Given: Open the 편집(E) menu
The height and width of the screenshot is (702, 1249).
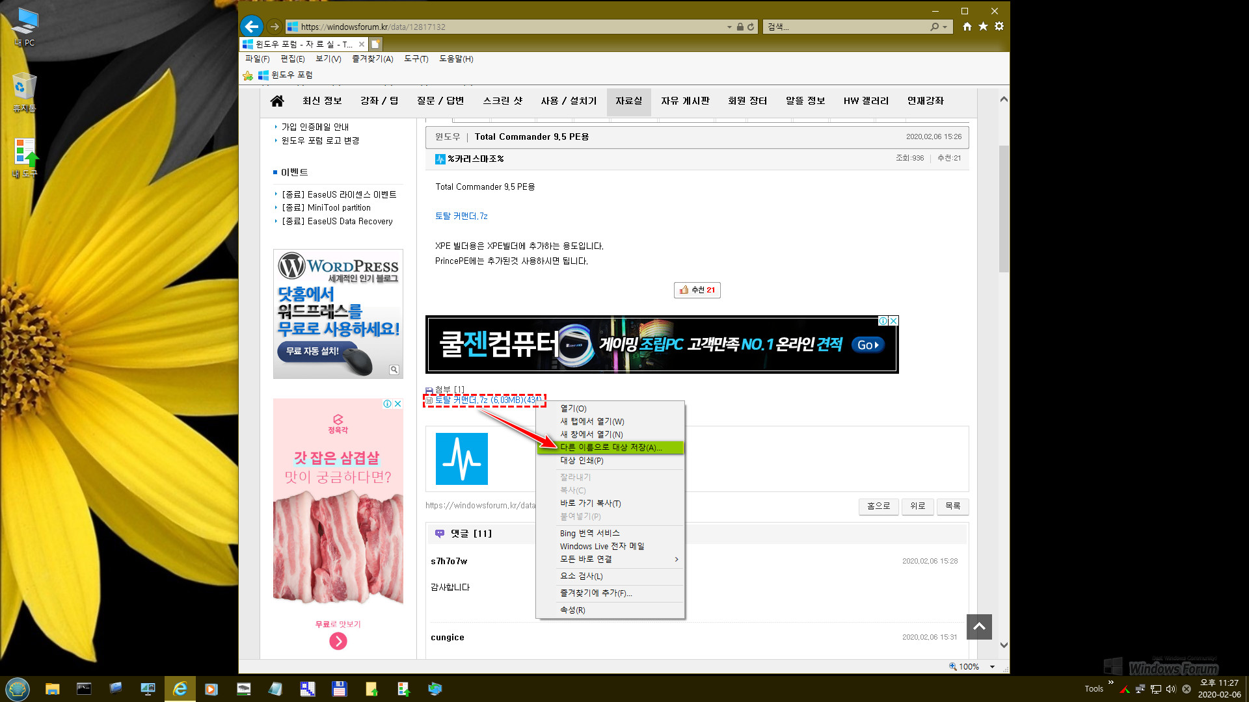Looking at the screenshot, I should (293, 58).
